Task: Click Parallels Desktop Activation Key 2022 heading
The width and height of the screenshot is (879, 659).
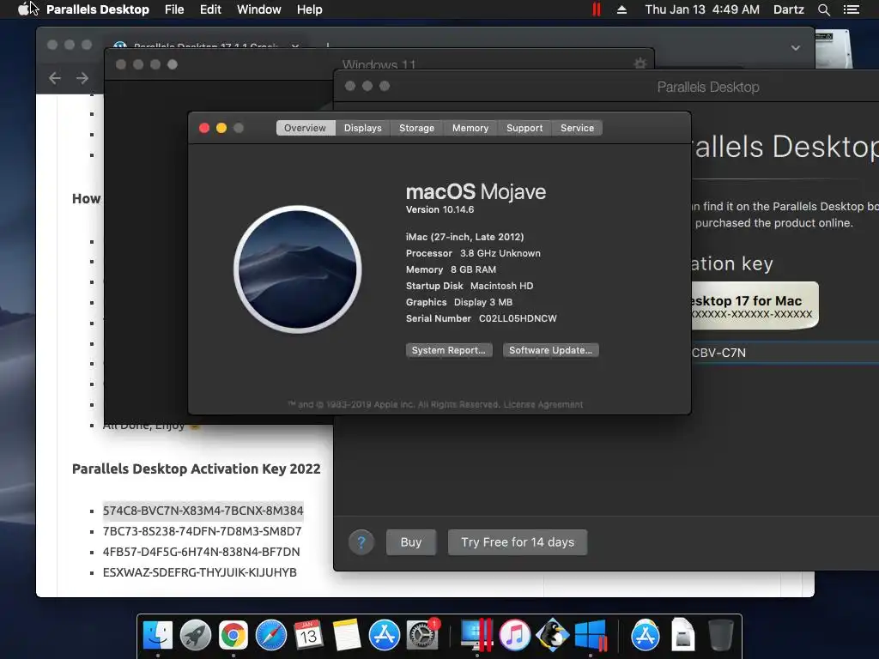Action: pos(197,469)
